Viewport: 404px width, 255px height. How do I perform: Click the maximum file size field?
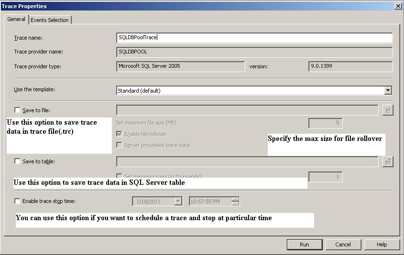click(325, 123)
